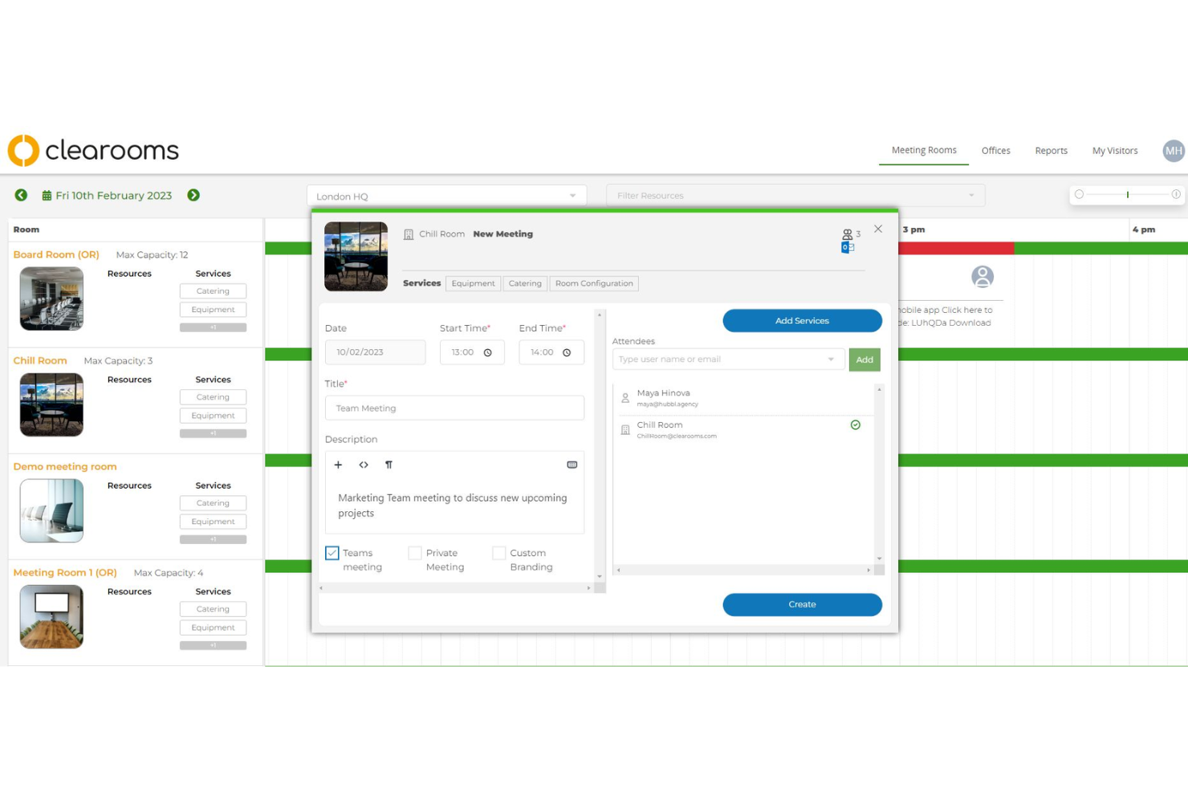The height and width of the screenshot is (792, 1188).
Task: Click the Add Services button
Action: click(x=802, y=320)
